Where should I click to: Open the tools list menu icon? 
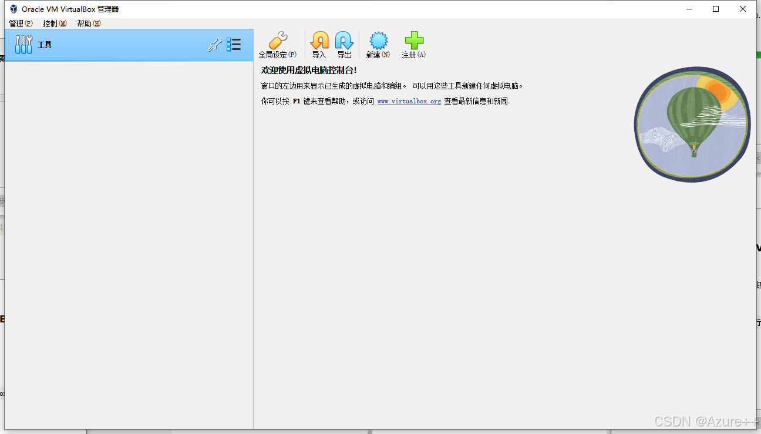pos(234,45)
